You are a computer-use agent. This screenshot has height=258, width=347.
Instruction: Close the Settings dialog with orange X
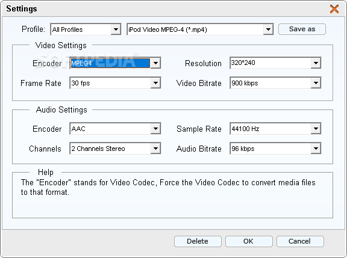334,9
